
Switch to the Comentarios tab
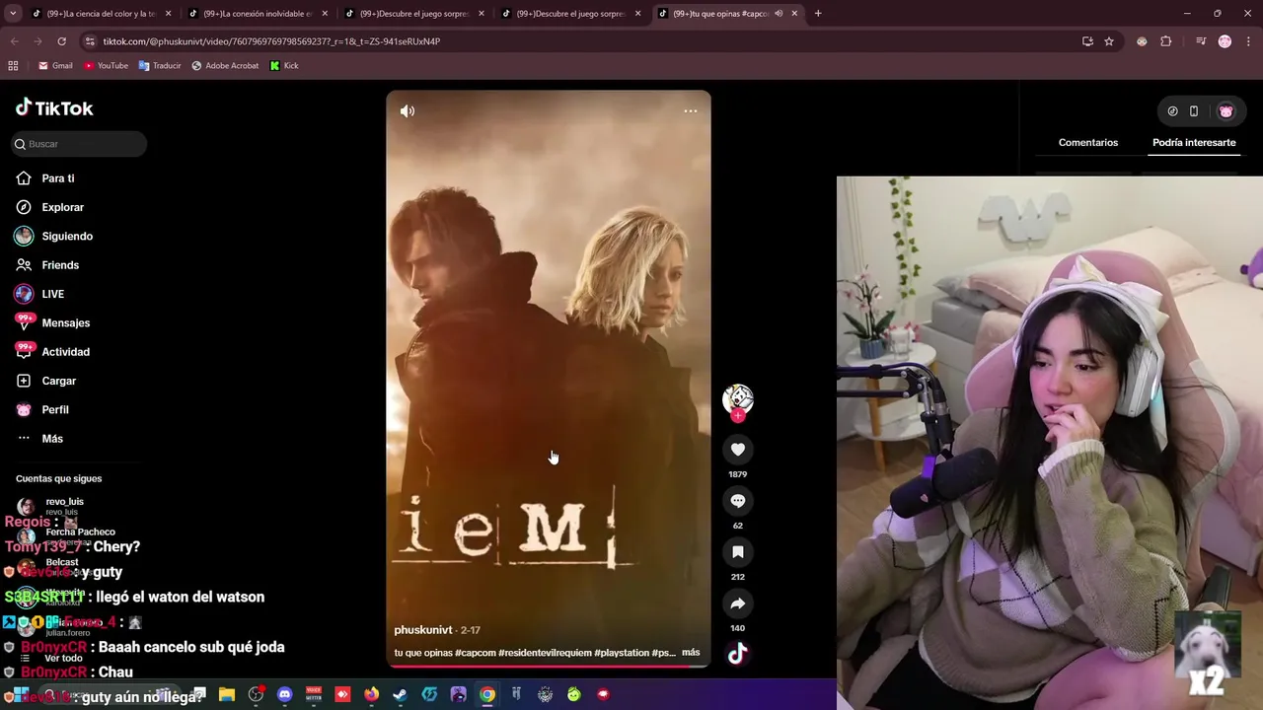coord(1088,143)
